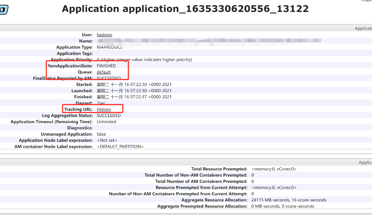The height and width of the screenshot is (215, 372).
Task: Click the 24115 MB-seconds allocation value
Action: click(289, 200)
